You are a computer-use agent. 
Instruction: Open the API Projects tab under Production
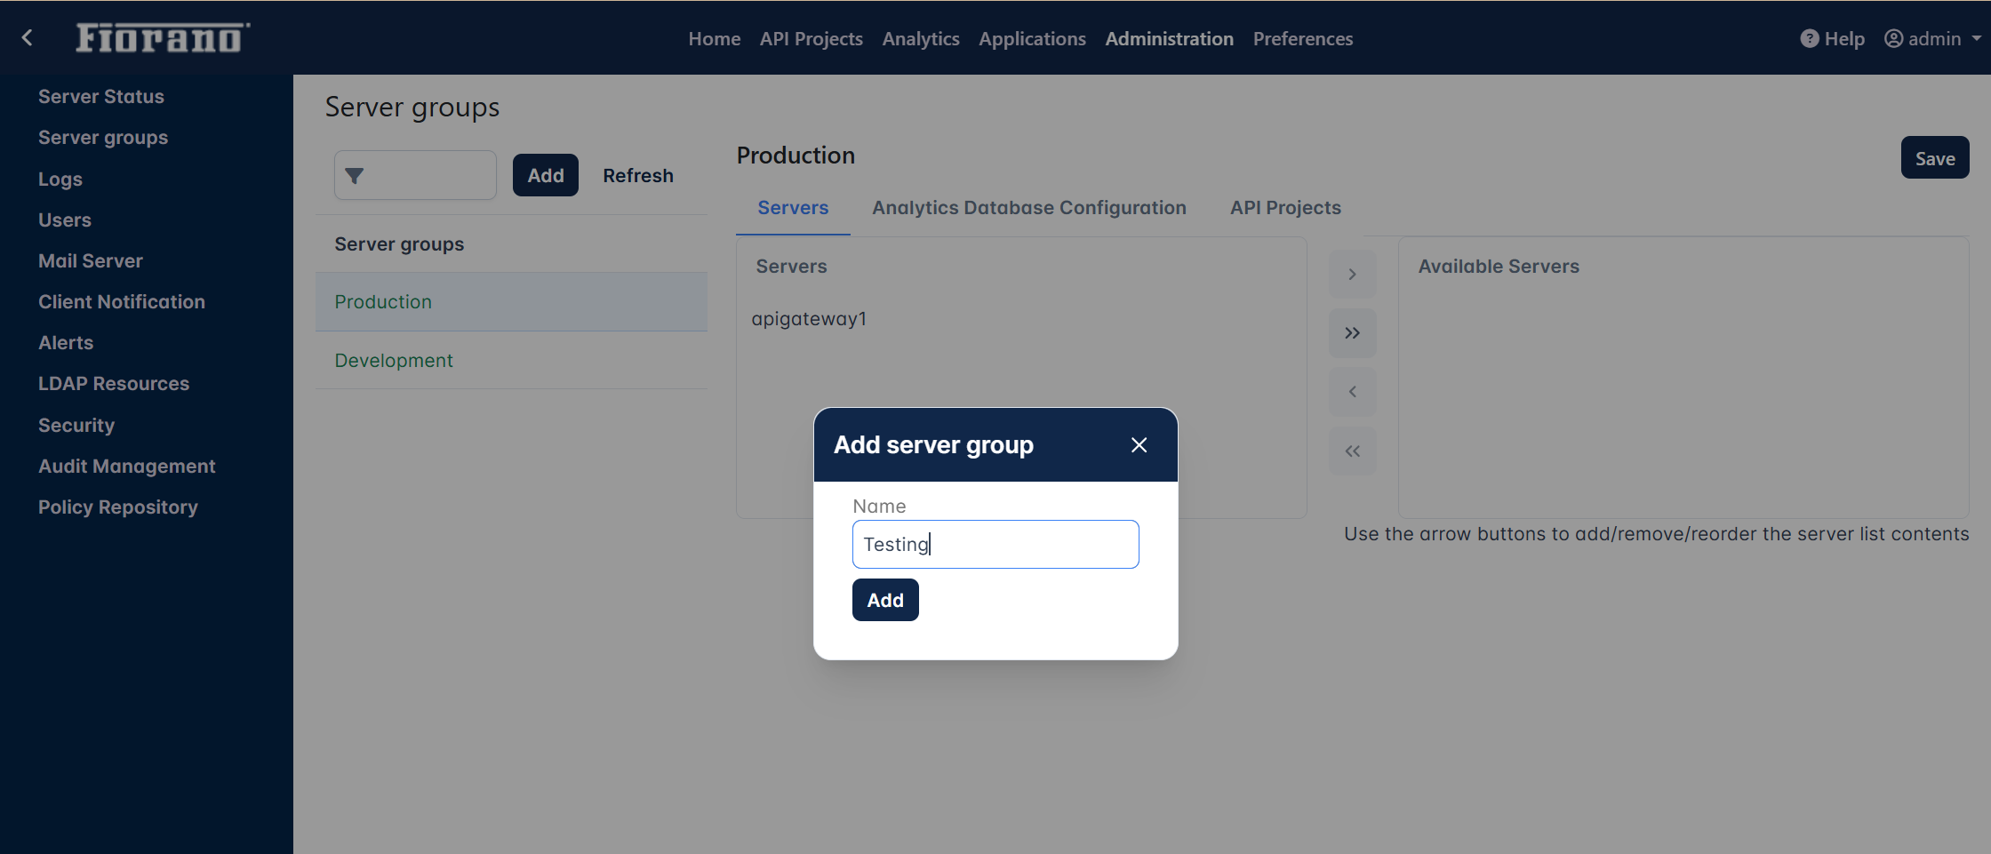(1285, 208)
